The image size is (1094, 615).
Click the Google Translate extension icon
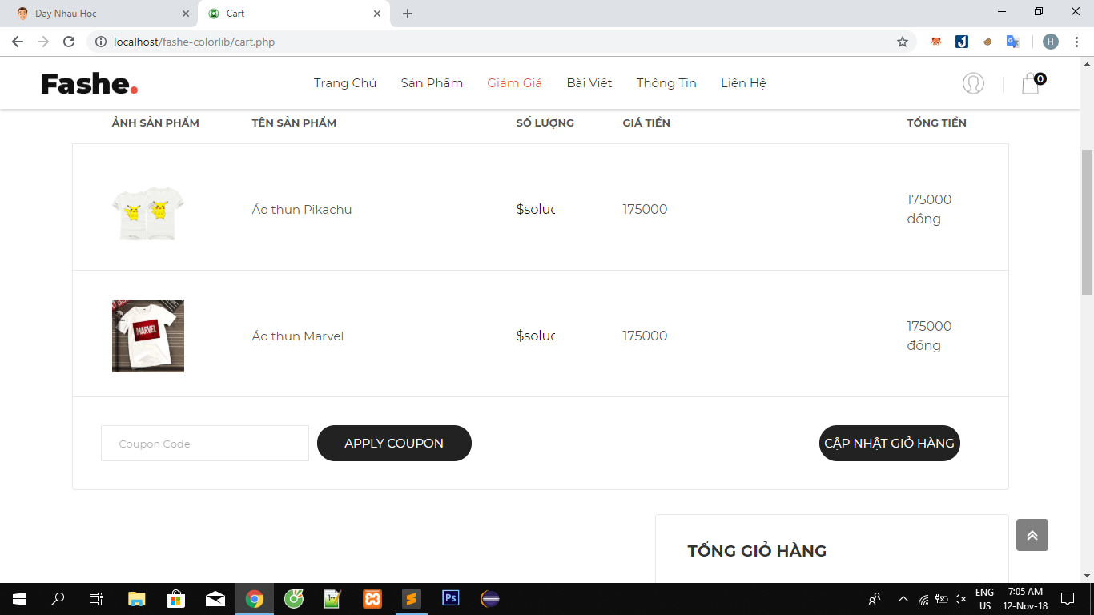pos(1012,42)
